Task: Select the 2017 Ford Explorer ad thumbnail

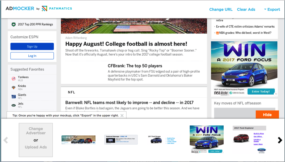Action: click(249, 139)
